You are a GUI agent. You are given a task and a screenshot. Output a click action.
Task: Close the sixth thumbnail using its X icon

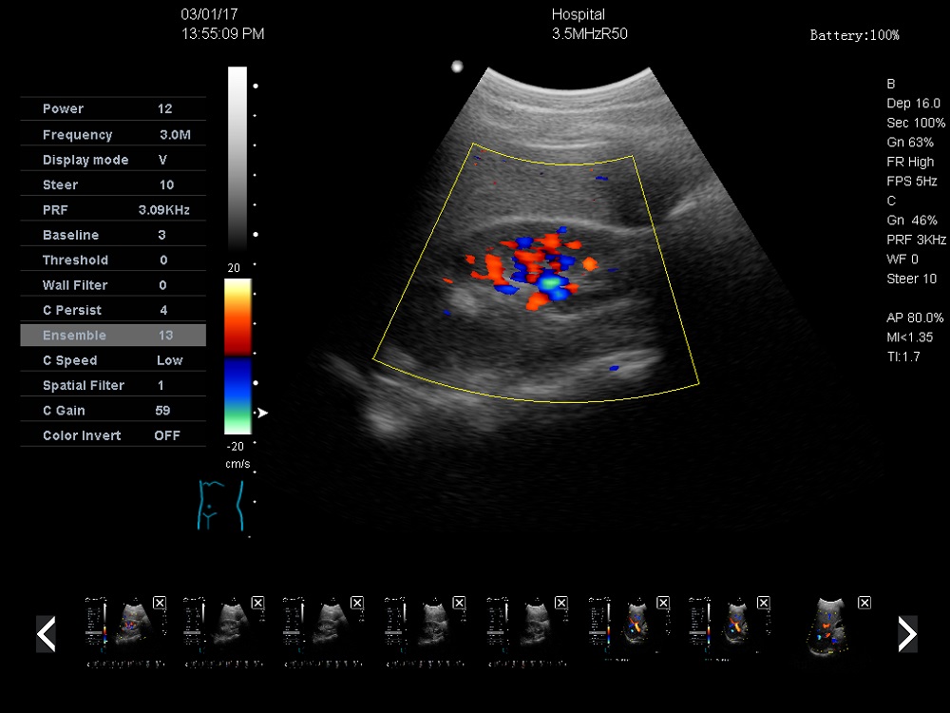[x=663, y=603]
